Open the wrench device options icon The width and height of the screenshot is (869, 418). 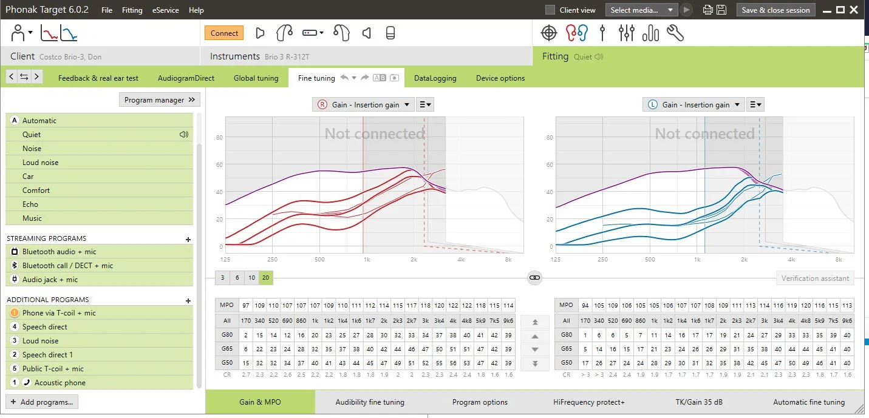click(675, 33)
